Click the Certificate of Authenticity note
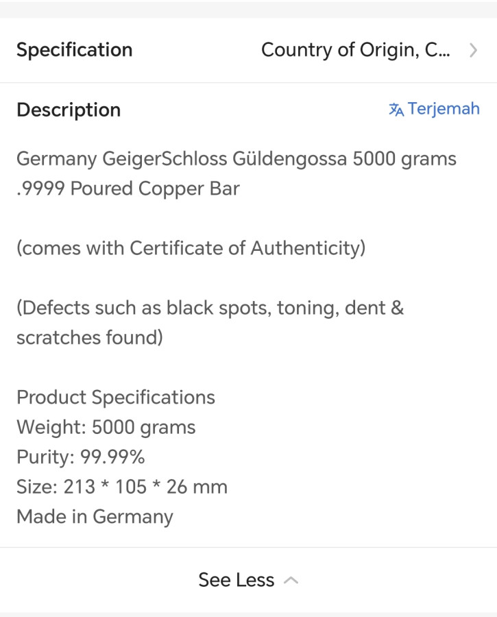 click(191, 248)
